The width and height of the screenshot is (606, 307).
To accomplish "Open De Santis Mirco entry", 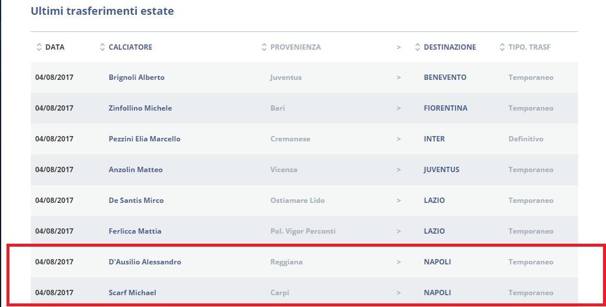I will coord(136,201).
